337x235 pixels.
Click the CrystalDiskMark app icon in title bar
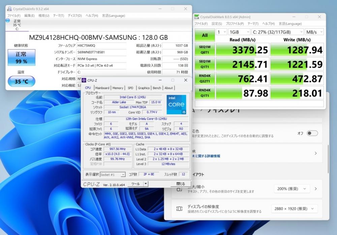tap(197, 17)
